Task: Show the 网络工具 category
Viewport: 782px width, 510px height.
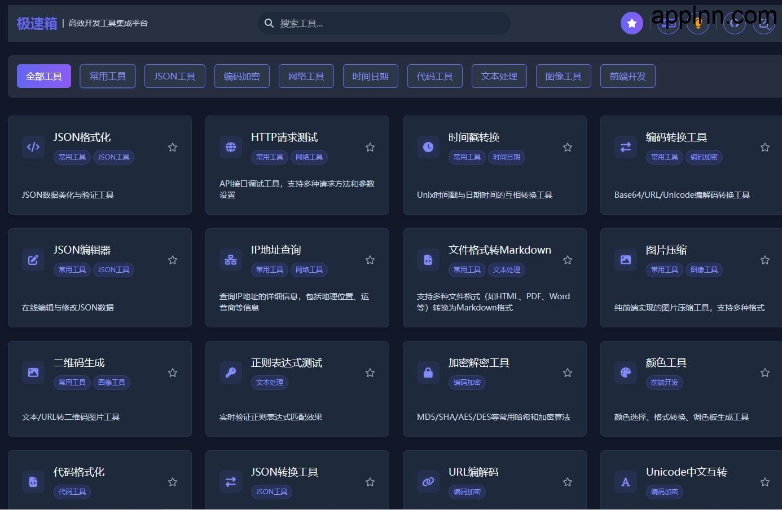Action: click(306, 76)
